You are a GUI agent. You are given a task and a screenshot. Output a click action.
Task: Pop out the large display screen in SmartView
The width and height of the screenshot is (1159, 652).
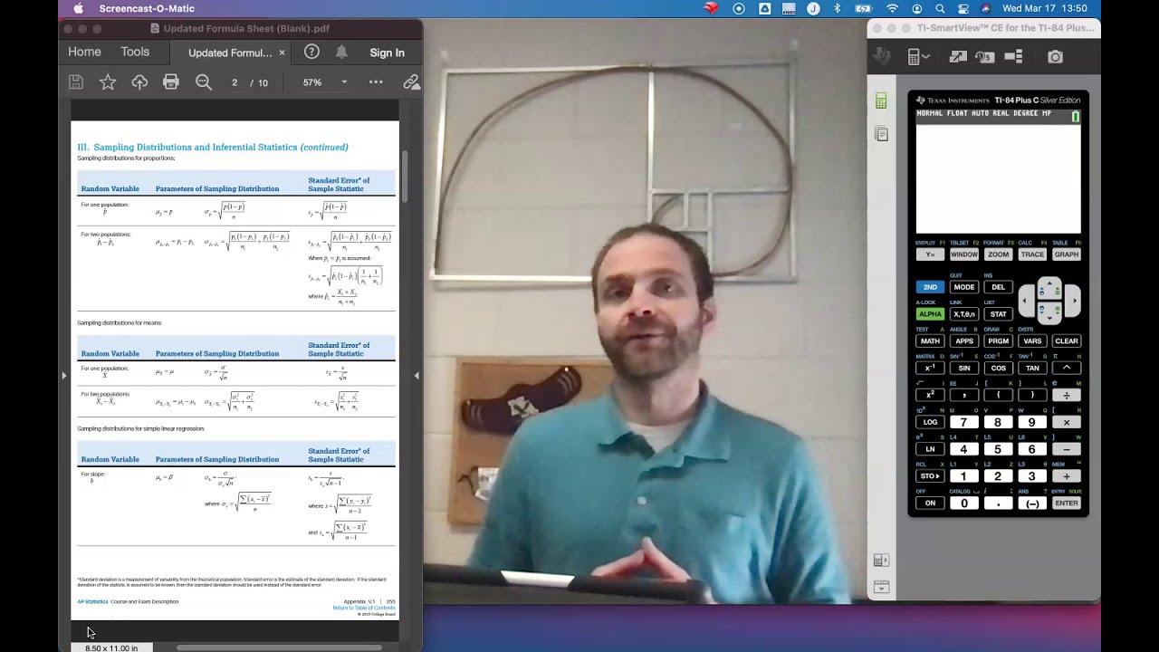click(x=957, y=57)
